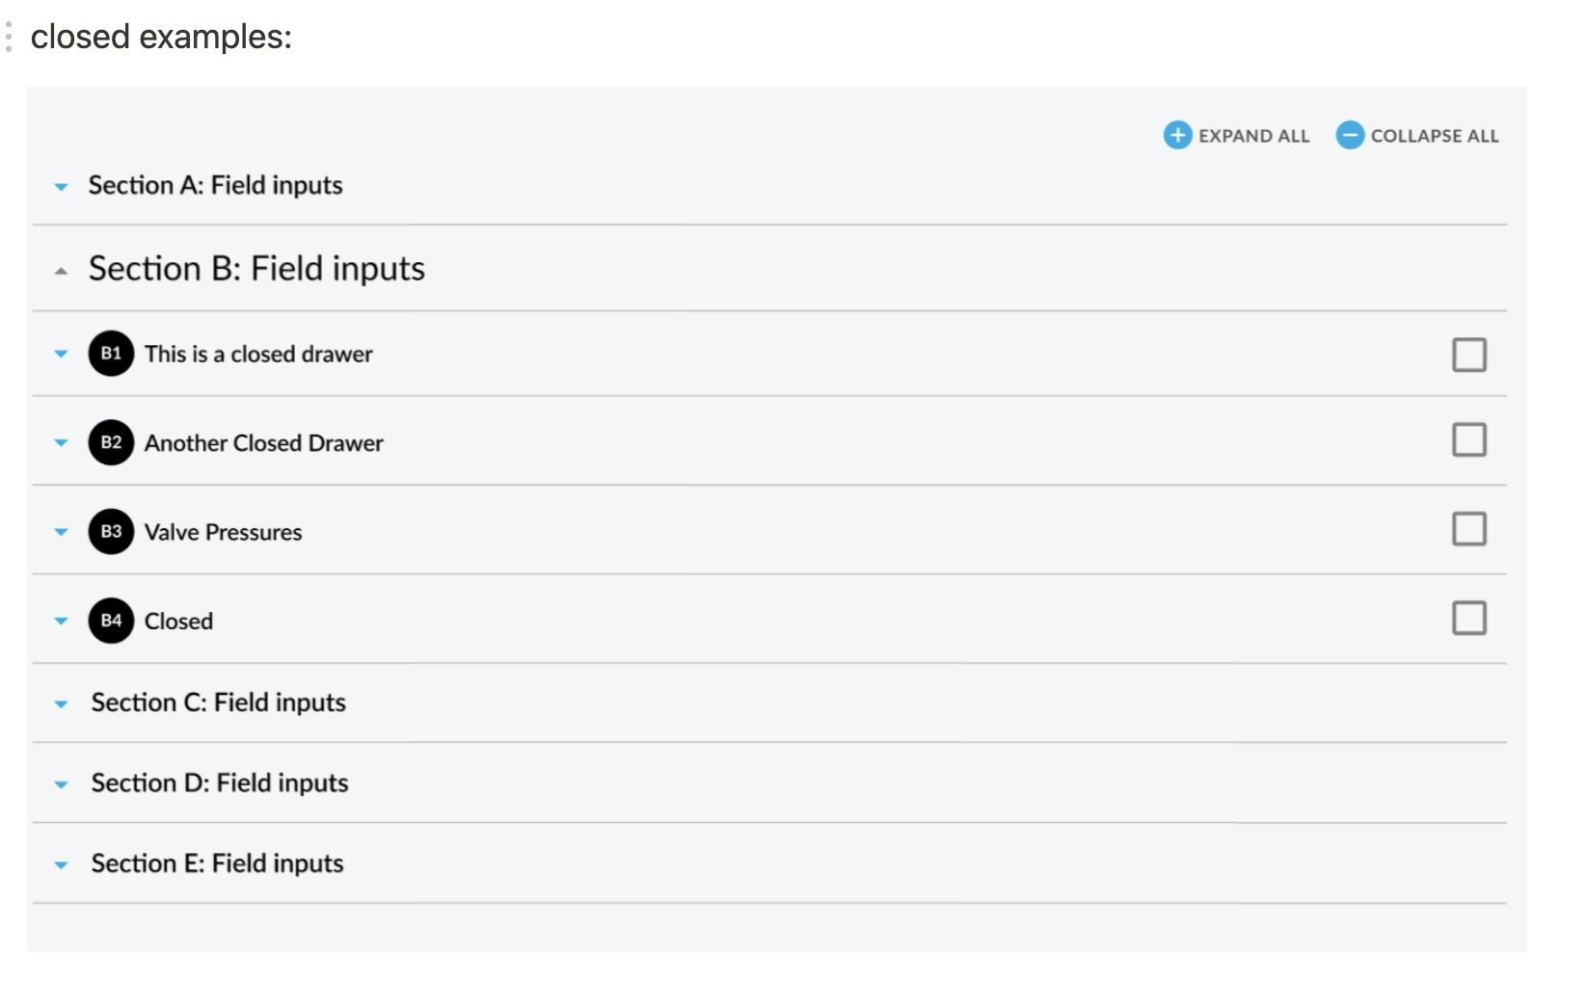Check the box for This is a closed drawer
Screen dimensions: 1585x981
[1468, 355]
